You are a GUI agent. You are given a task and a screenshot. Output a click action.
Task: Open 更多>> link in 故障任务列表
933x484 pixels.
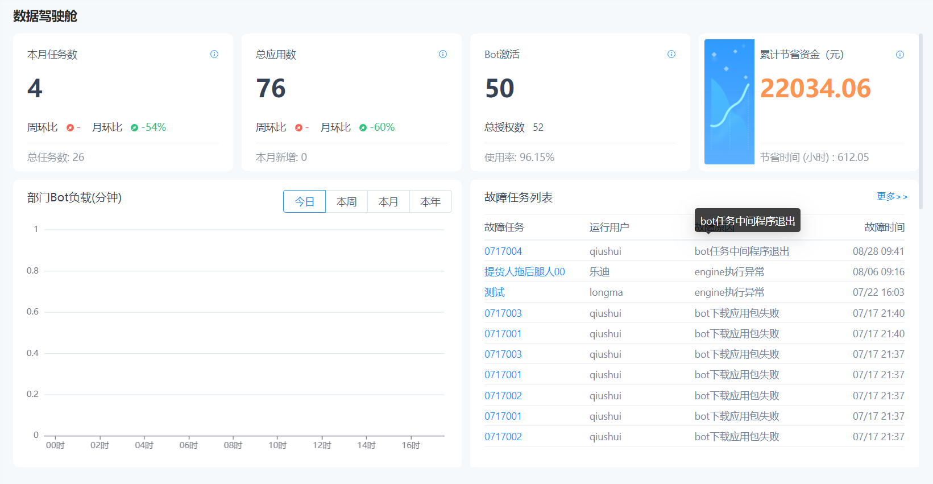pos(891,196)
